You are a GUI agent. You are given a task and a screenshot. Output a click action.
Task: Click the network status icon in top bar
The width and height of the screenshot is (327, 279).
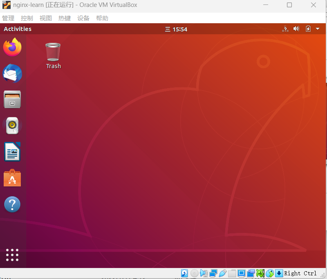285,29
